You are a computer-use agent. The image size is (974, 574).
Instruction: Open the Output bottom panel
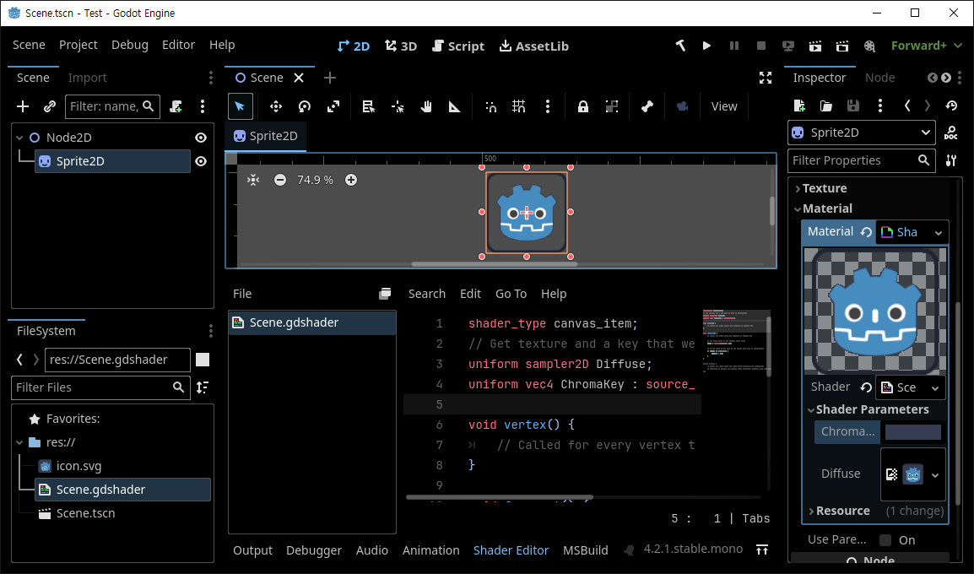tap(252, 550)
